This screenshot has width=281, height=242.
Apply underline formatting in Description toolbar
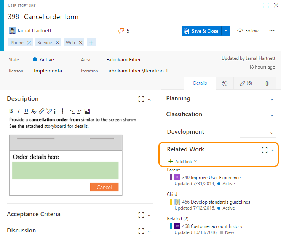(x=26, y=111)
